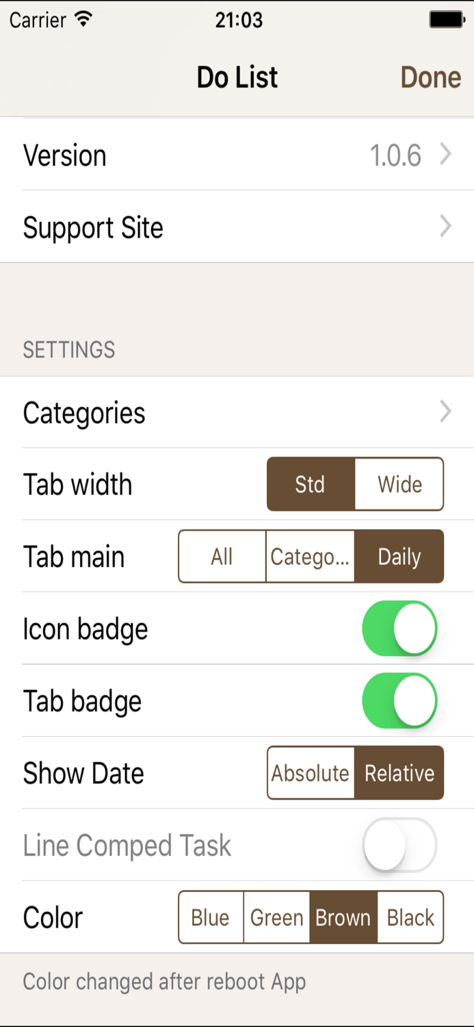Enable the Line Comped Task switch
Screen dimensions: 474x1027
tap(399, 845)
